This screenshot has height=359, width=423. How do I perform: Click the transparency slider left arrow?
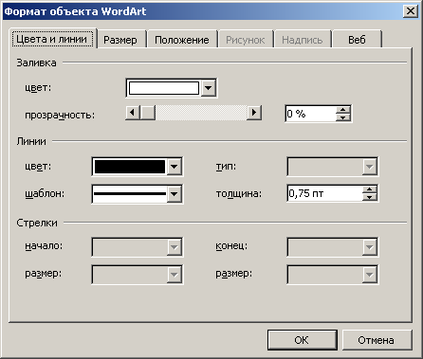click(x=133, y=113)
